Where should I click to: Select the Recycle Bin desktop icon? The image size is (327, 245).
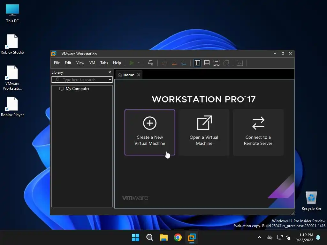click(311, 201)
